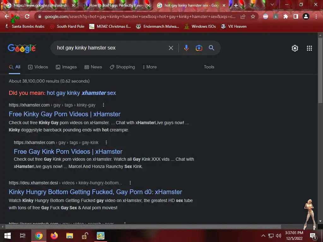Screen dimensions: 323x242
Task: Switch to the Images tab
Action: click(66, 67)
